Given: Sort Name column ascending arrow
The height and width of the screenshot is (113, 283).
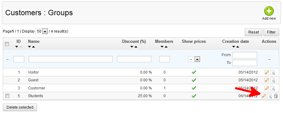Looking at the screenshot, I should point(33,47).
